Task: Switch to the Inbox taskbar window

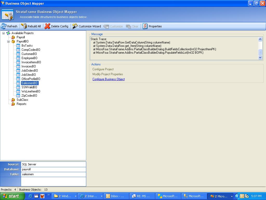Action: pos(116,196)
